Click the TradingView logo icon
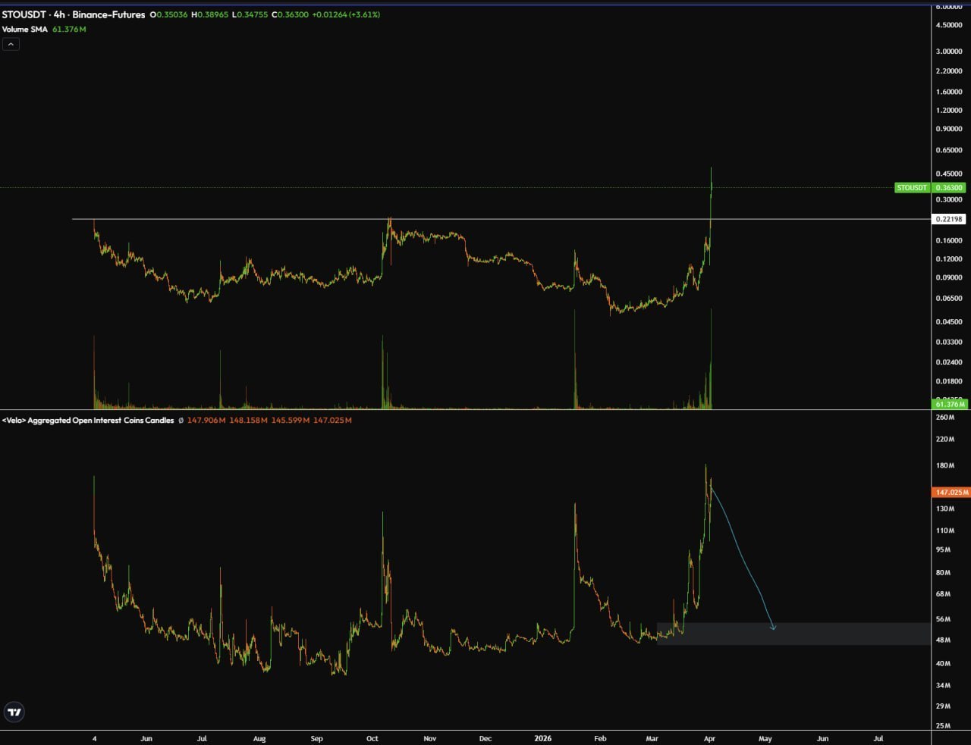The image size is (971, 745). [x=14, y=712]
